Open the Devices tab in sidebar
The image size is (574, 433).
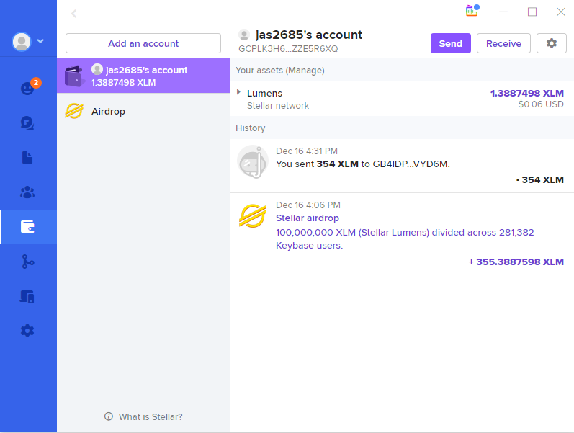[27, 296]
